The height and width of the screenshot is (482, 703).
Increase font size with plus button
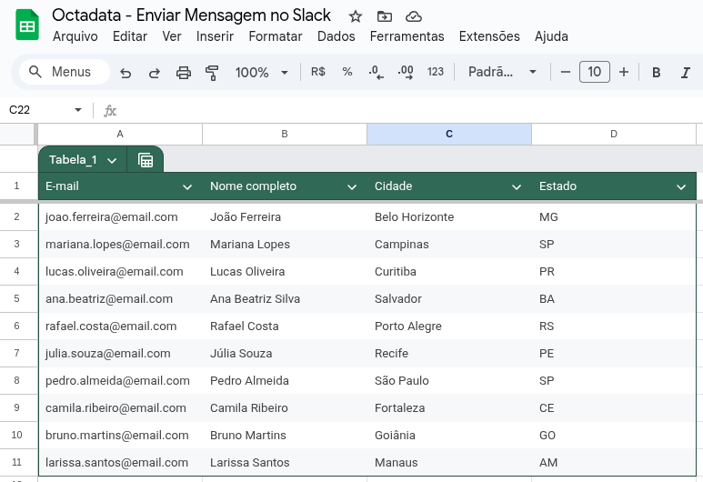[624, 72]
